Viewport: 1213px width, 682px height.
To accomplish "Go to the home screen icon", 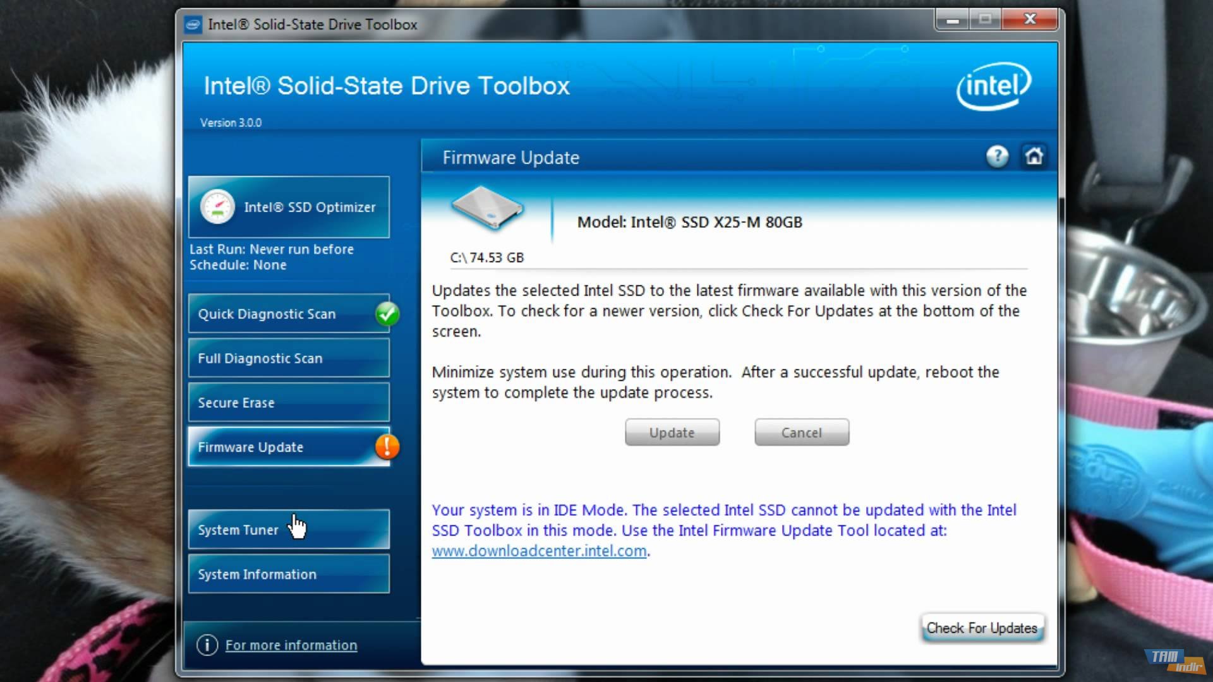I will 1034,156.
